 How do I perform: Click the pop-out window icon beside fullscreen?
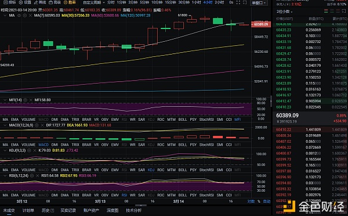pyautogui.click(x=245, y=2)
